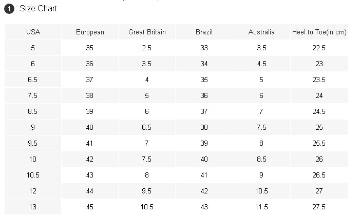Click the number 1 circle badge

coord(9,9)
